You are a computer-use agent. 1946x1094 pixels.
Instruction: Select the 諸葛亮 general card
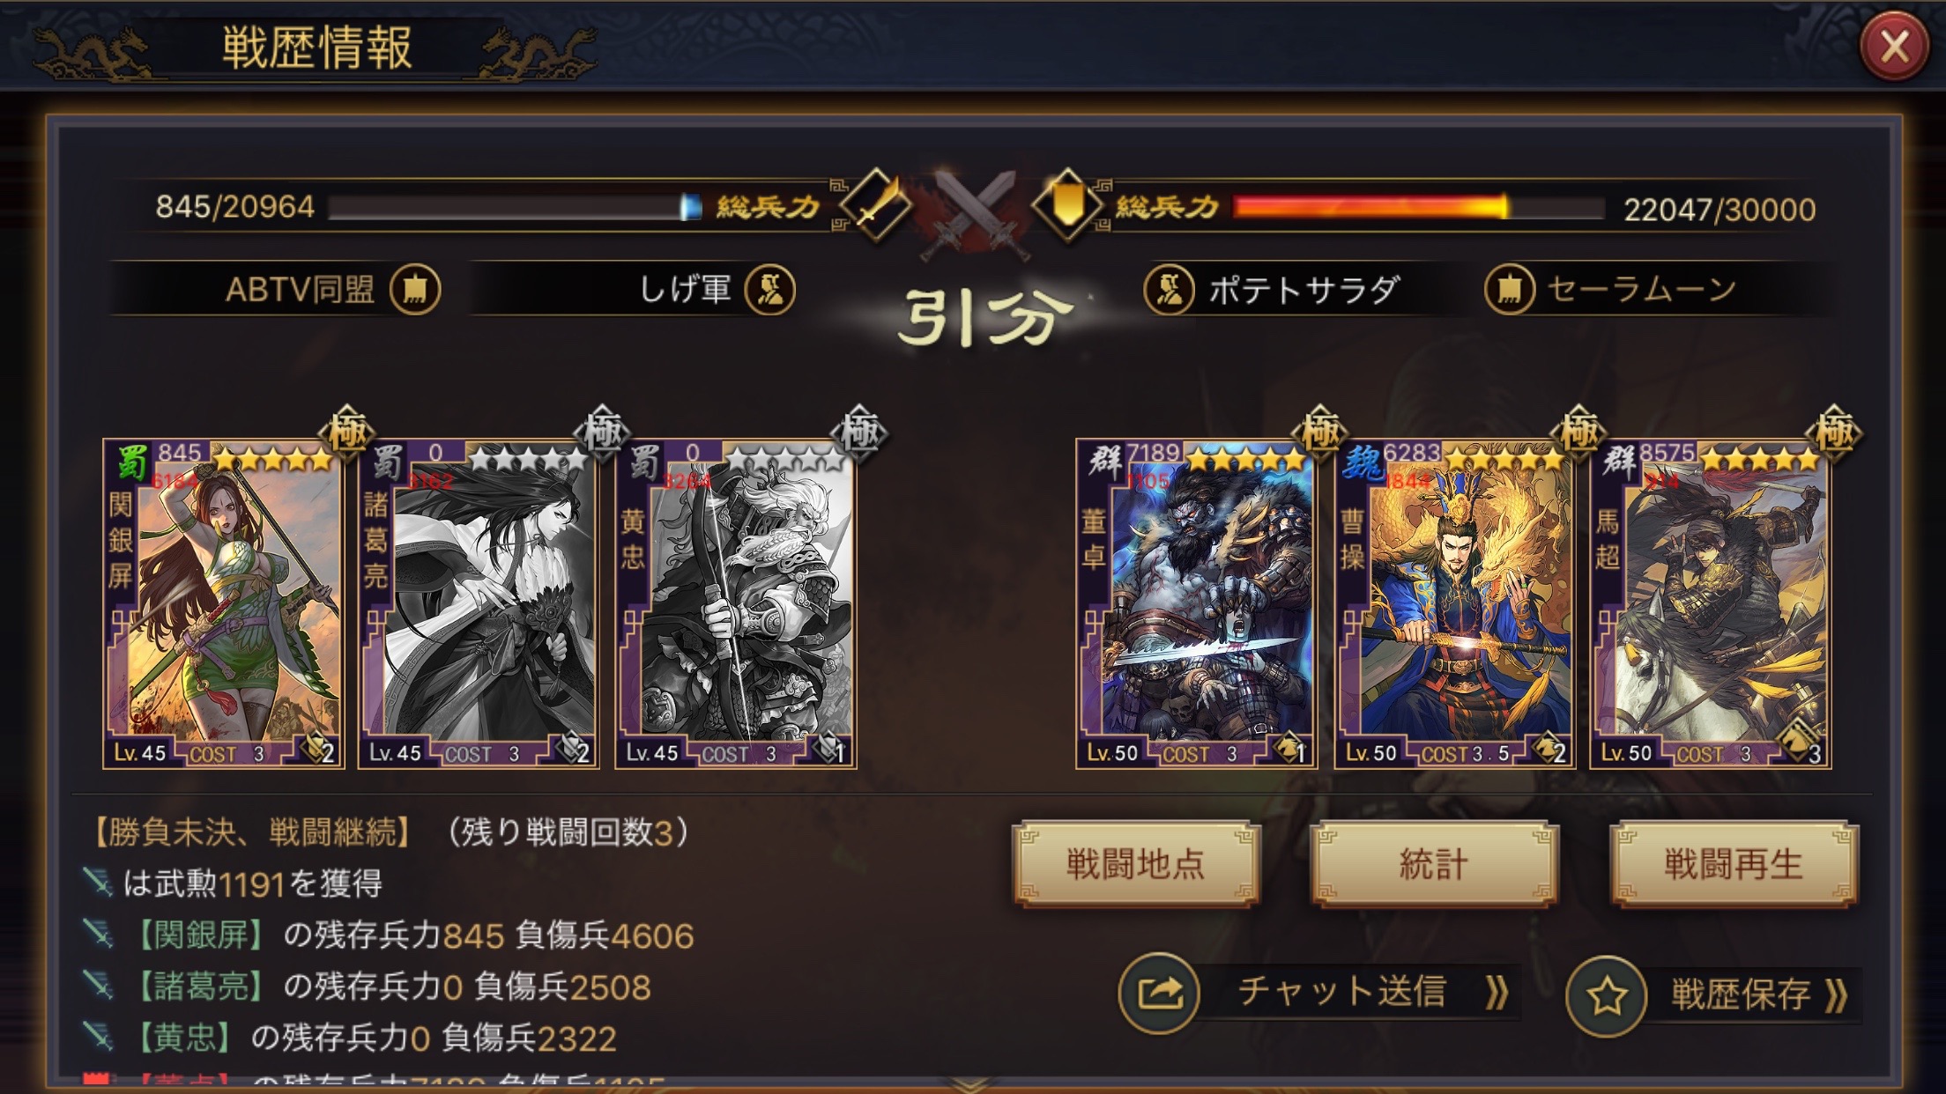pyautogui.click(x=479, y=603)
